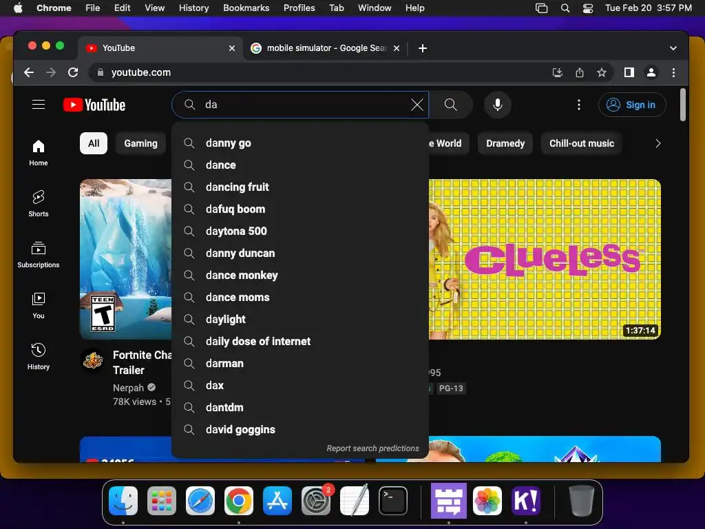Viewport: 705px width, 529px height.
Task: Choose the 'dance monkey' suggestion
Action: coord(300,276)
